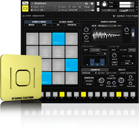Image resolution: width=139 pixels, height=134 pixels.
Task: Select LFOs Pitch tab
Action: coord(132,50)
